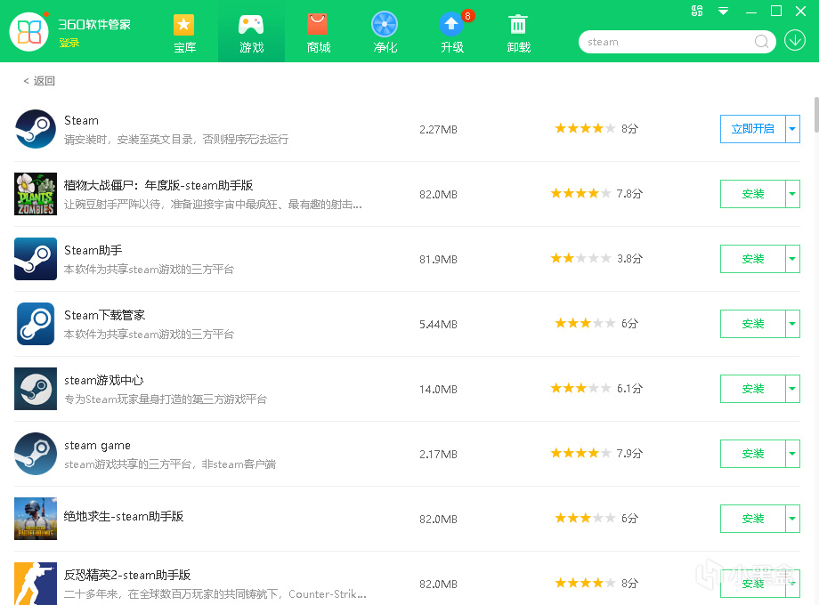Install steam game

coord(752,454)
